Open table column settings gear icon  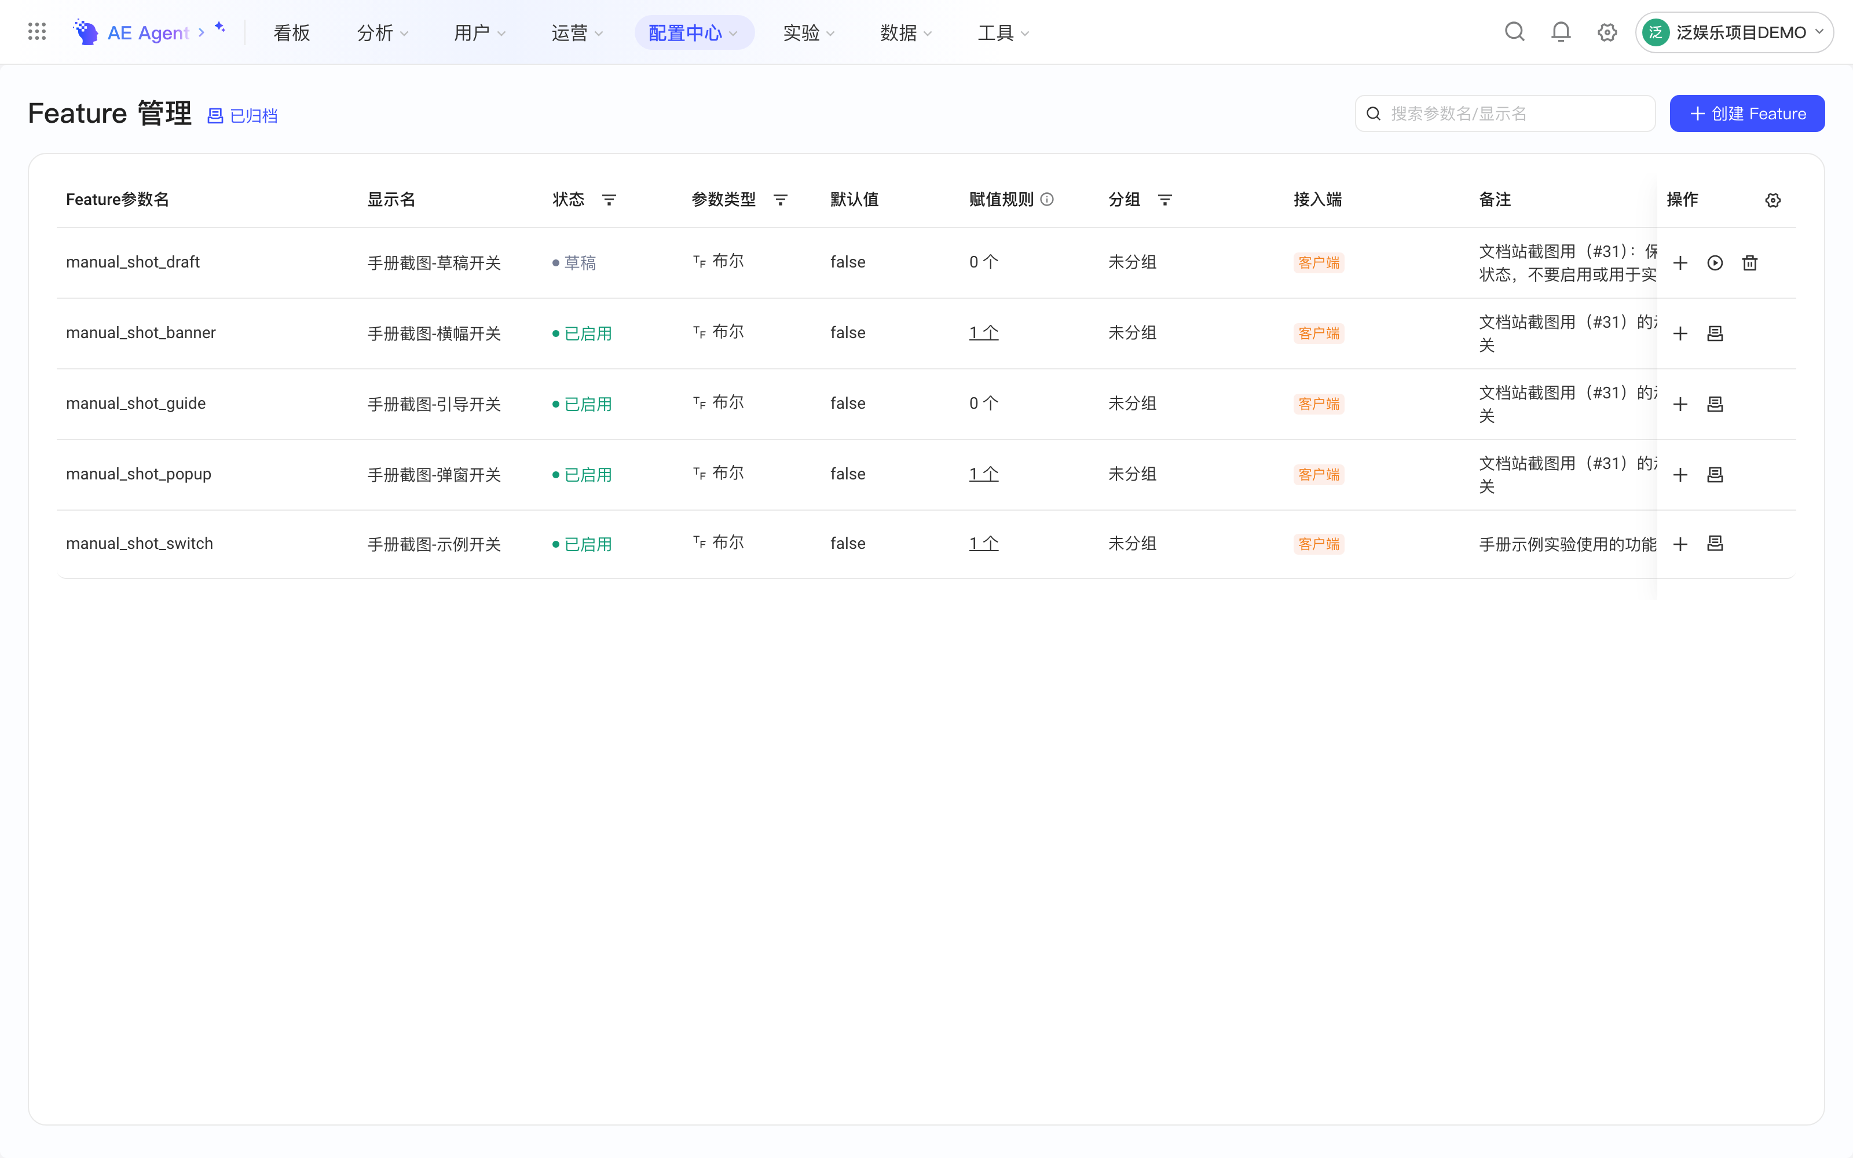click(1773, 200)
